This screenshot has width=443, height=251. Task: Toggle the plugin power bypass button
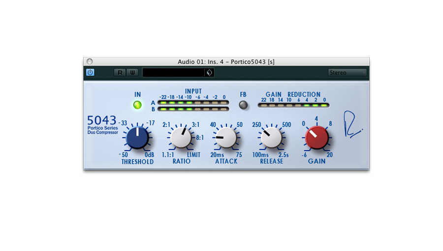(x=90, y=73)
